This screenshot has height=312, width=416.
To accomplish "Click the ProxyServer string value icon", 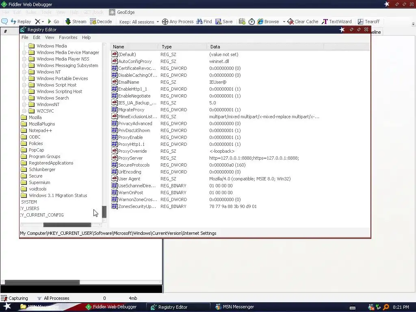I will 114,158.
